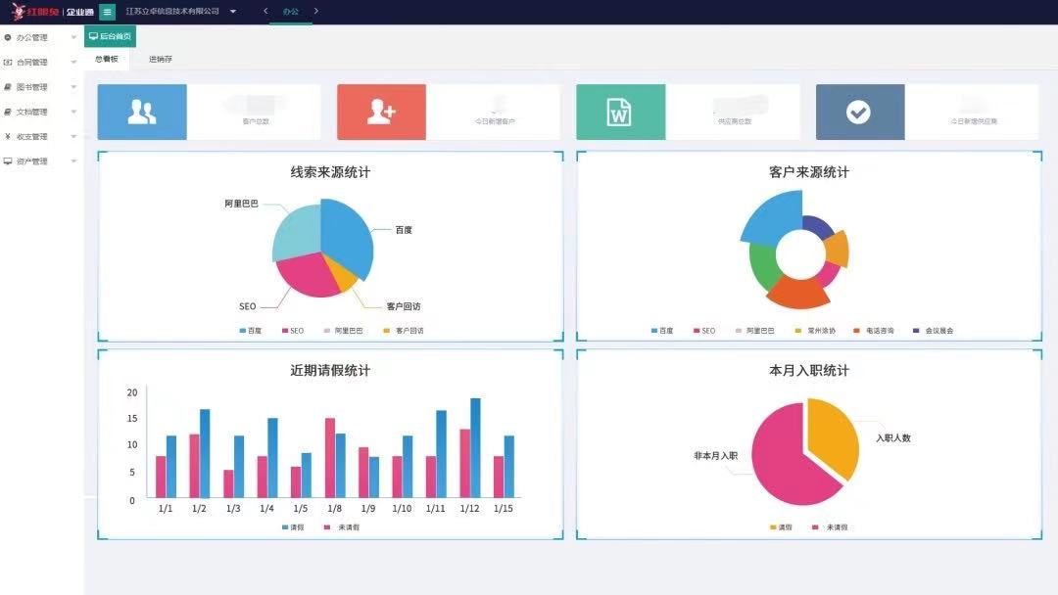1058x595 pixels.
Task: Expand the 收支管理 sidebar arrow
Action: (73, 137)
